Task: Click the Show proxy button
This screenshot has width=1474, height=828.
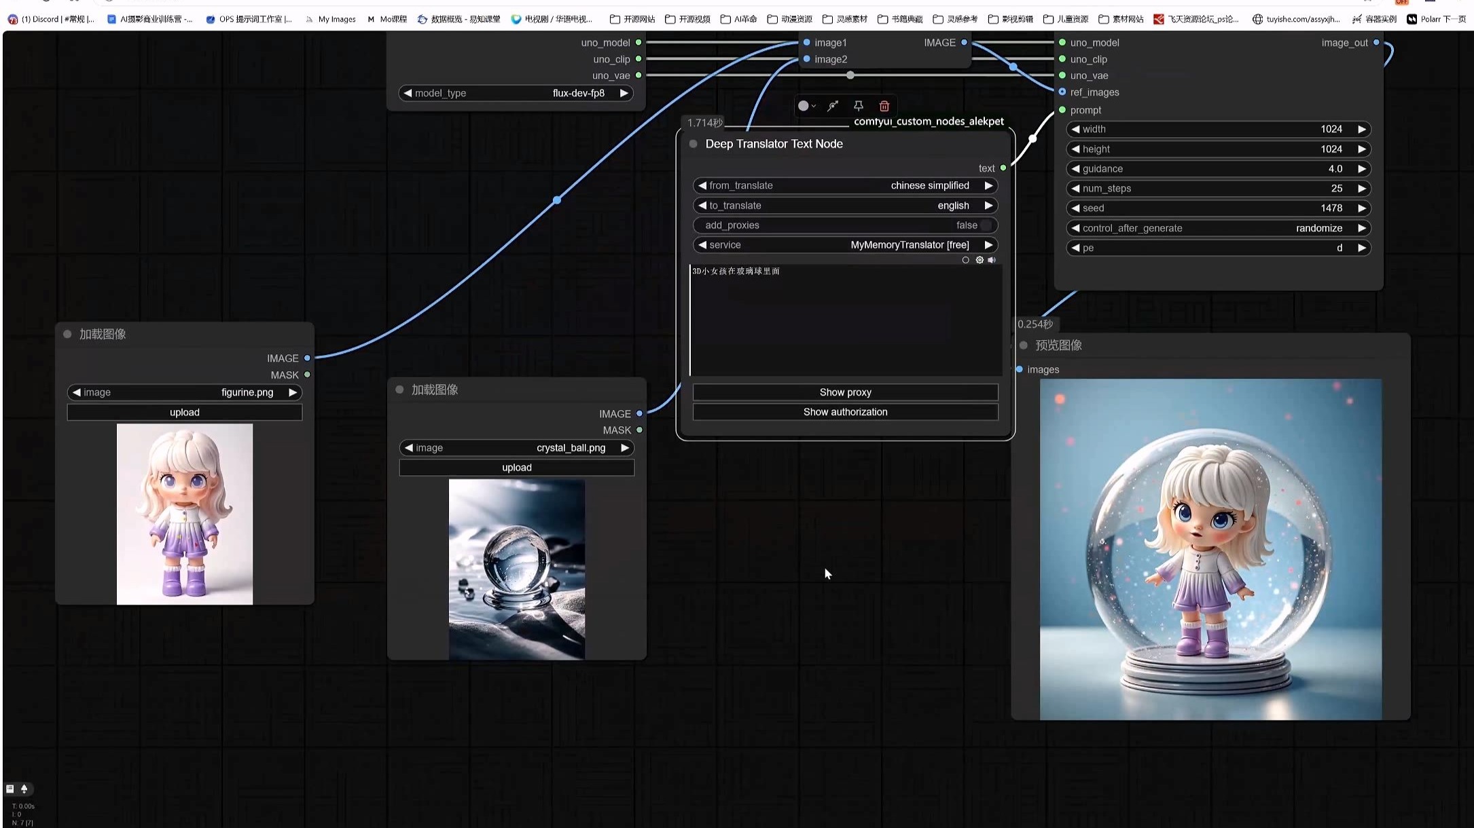Action: click(845, 392)
